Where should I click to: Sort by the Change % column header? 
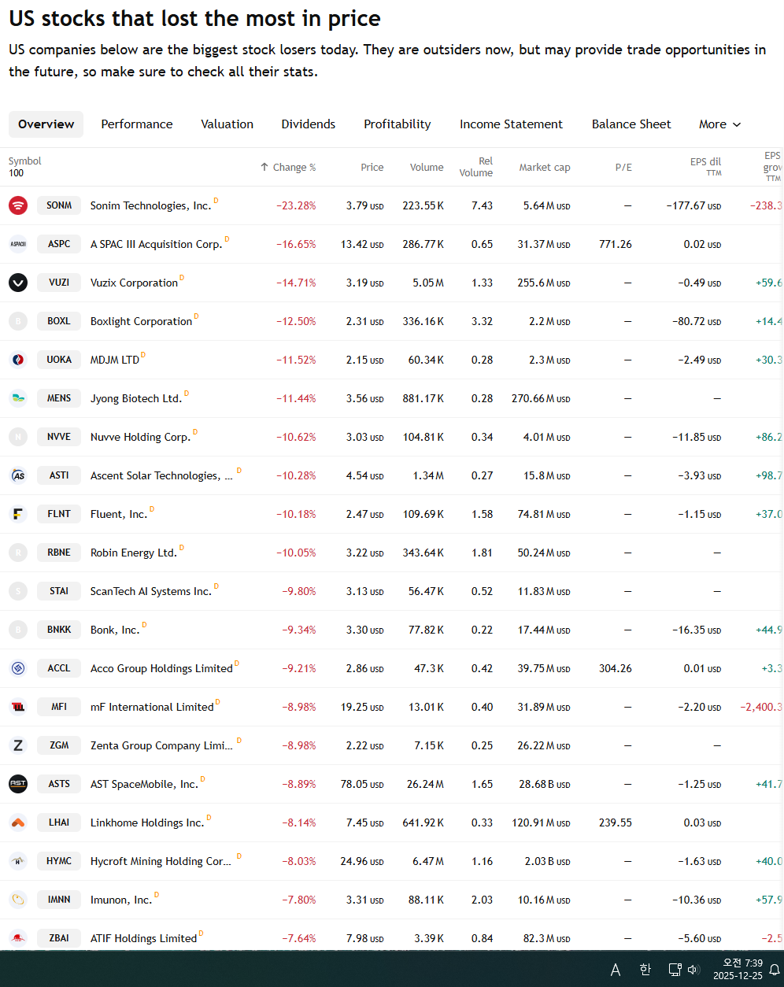(x=288, y=167)
